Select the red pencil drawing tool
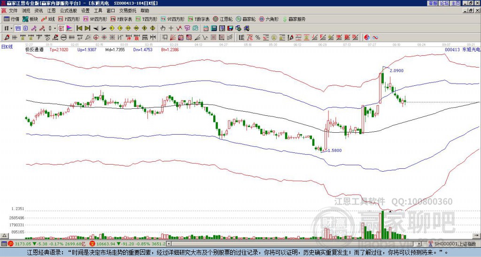The height and width of the screenshot is (257, 481). tap(7, 38)
